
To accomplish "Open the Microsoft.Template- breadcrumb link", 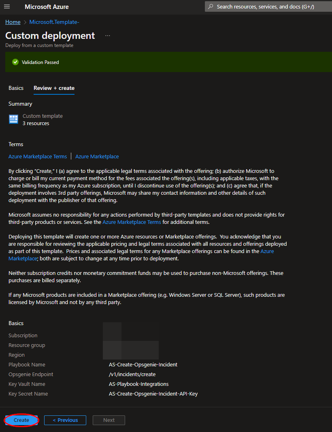I will pyautogui.click(x=54, y=22).
